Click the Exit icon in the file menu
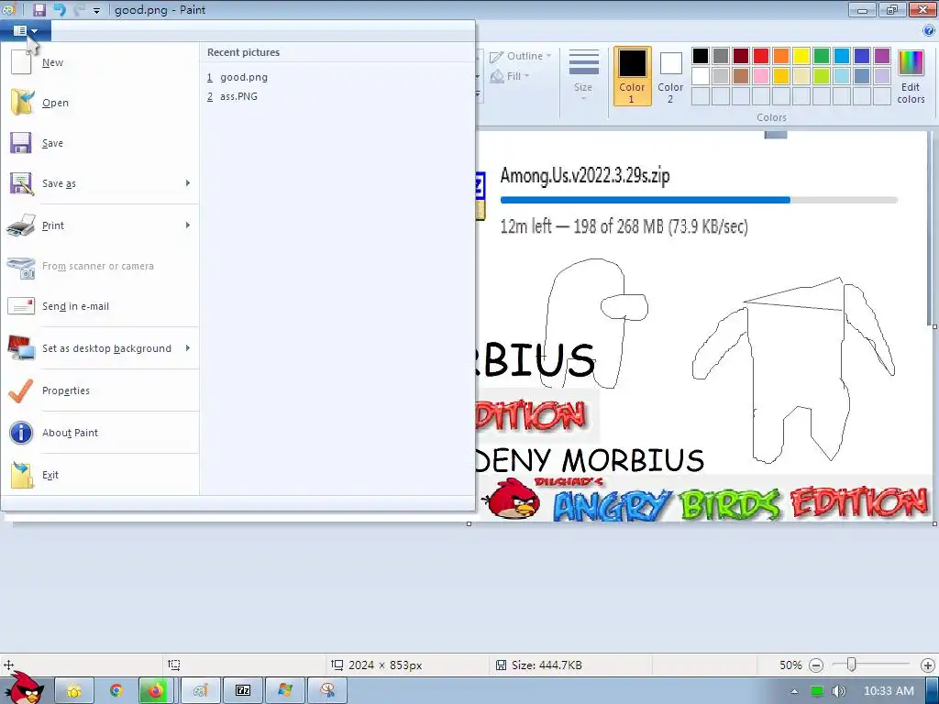This screenshot has height=704, width=939. click(x=22, y=475)
